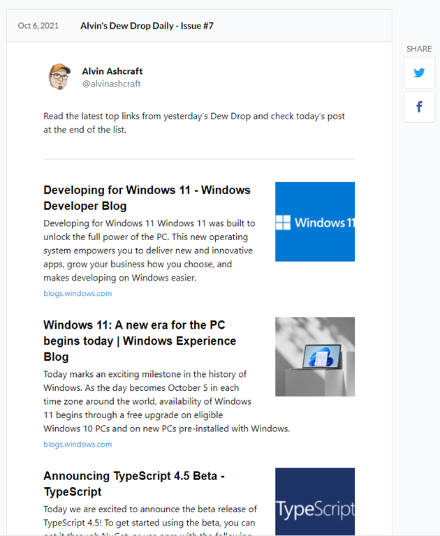440x536 pixels.
Task: Open the @alvinashcraft profile handle
Action: tap(112, 84)
